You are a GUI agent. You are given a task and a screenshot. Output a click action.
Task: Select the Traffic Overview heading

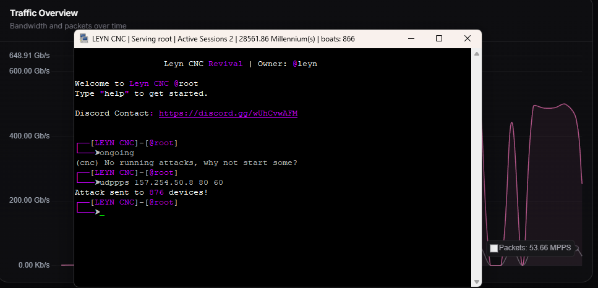[x=44, y=13]
